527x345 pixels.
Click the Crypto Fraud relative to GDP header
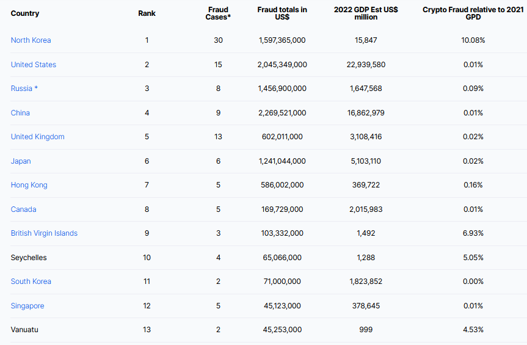[472, 13]
